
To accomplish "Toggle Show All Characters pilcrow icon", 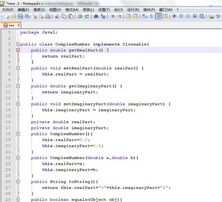I will (151, 16).
